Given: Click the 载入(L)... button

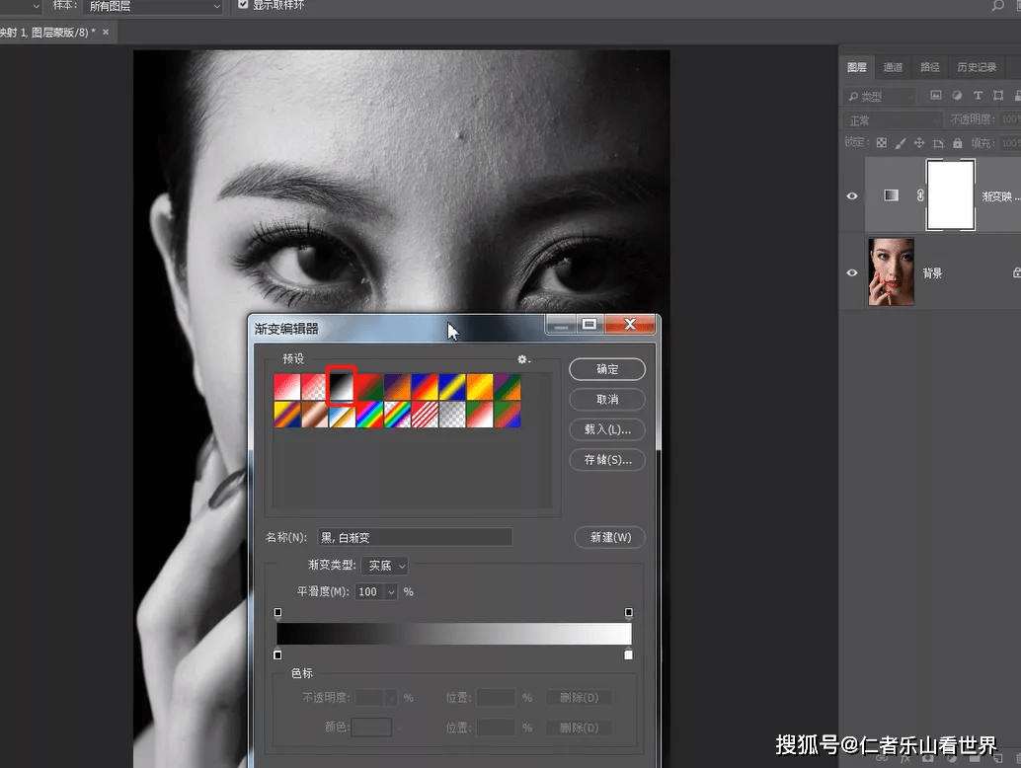Looking at the screenshot, I should [x=607, y=429].
